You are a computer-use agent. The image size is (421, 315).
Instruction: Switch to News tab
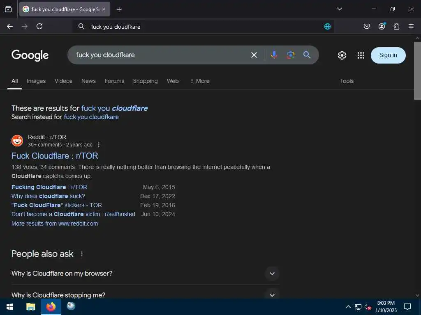point(88,81)
